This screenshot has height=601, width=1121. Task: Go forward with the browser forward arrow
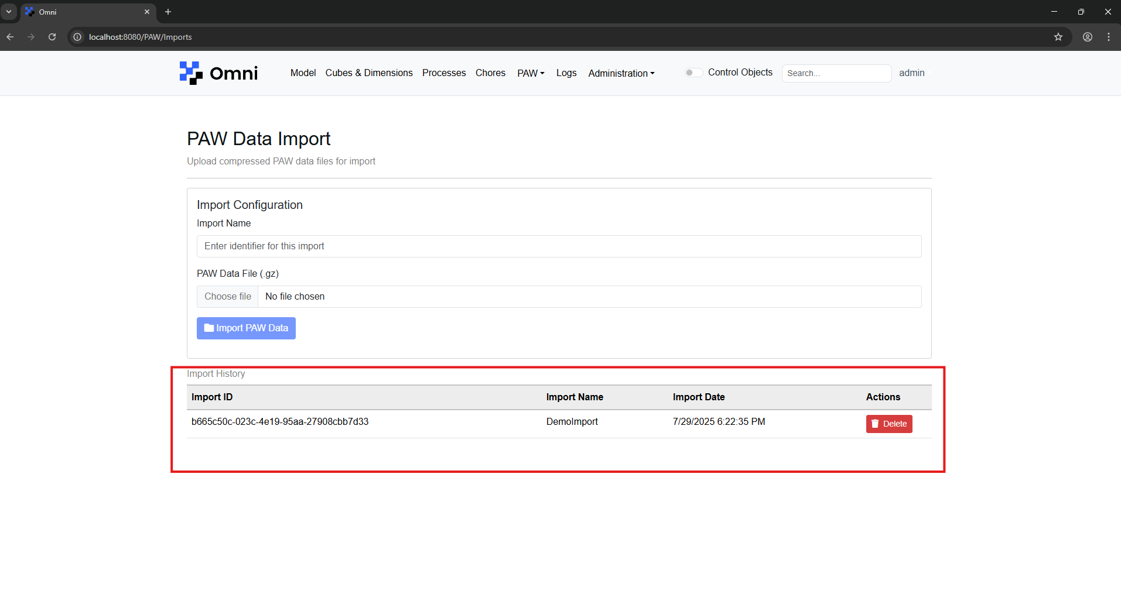(x=31, y=37)
